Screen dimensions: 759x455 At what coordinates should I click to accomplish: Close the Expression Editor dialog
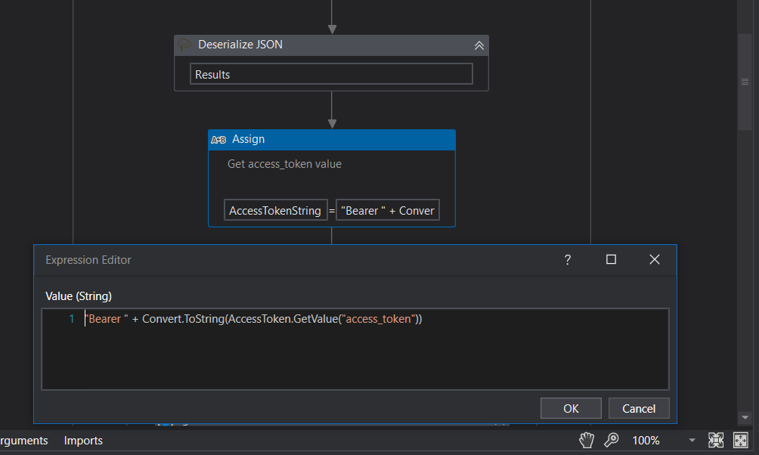pos(655,259)
